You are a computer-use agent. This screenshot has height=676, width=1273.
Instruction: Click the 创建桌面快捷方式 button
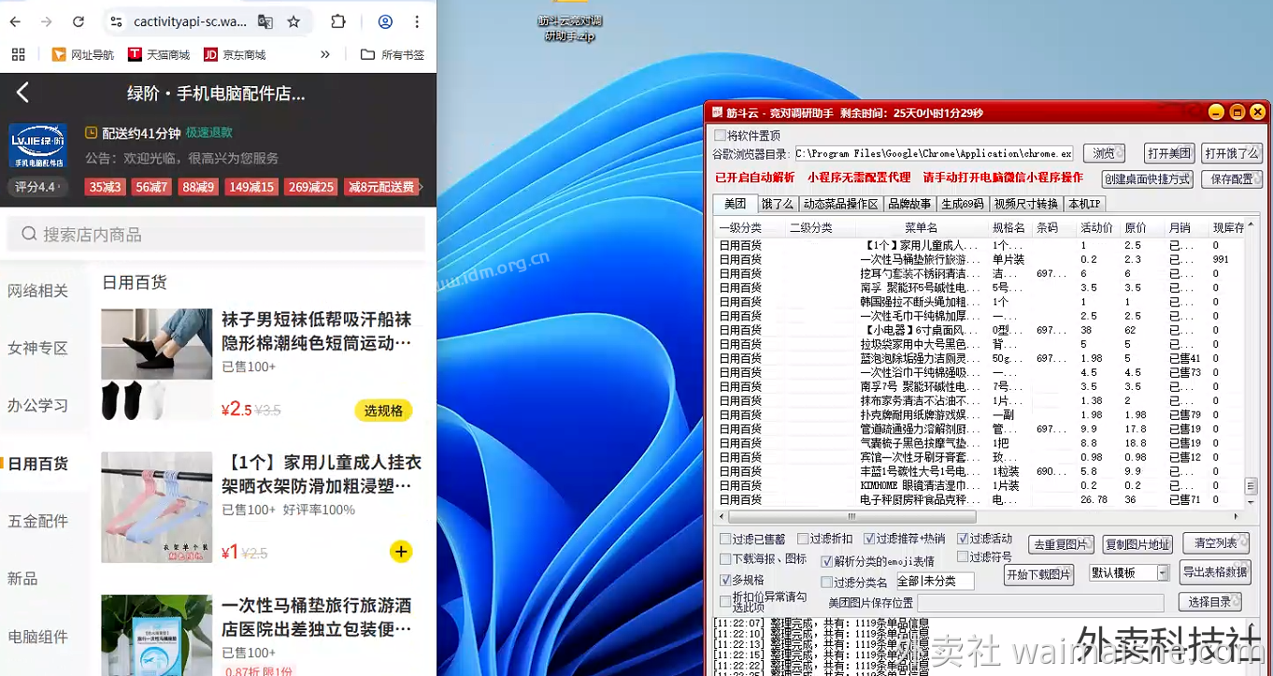[1147, 179]
